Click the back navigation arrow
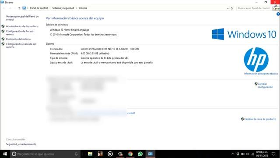The height and width of the screenshot is (158, 280). [4, 8]
